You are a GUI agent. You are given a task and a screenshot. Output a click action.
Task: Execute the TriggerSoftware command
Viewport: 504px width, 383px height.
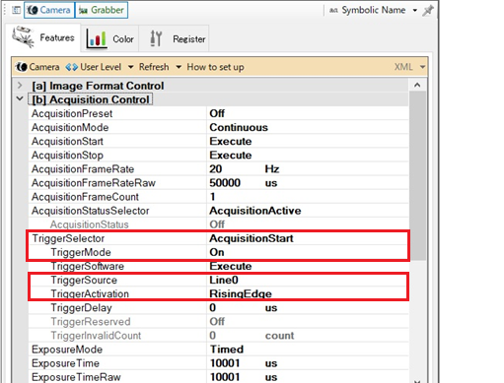pyautogui.click(x=231, y=266)
